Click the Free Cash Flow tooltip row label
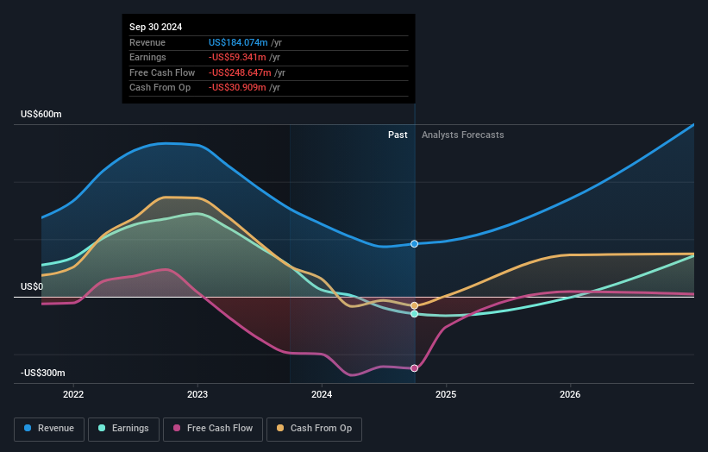 click(x=162, y=72)
